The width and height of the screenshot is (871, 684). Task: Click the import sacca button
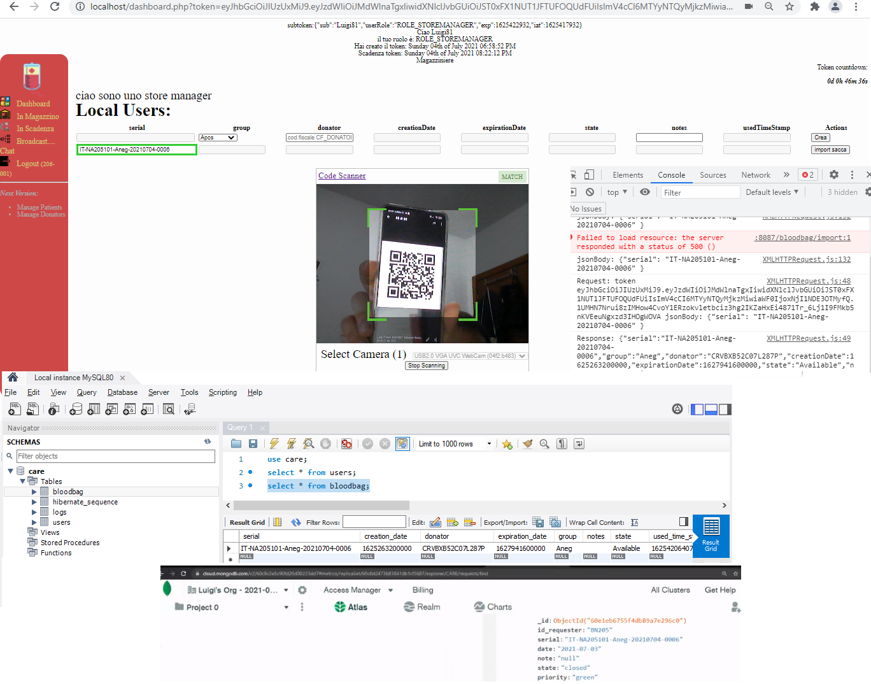click(830, 150)
